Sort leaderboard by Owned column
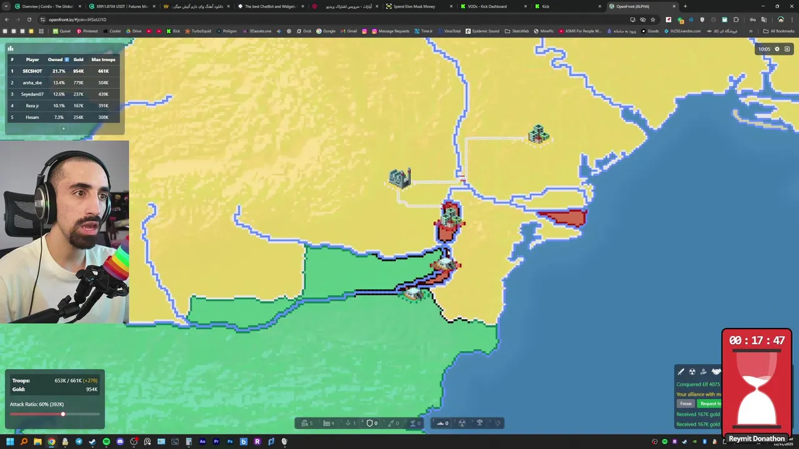 tap(58, 59)
